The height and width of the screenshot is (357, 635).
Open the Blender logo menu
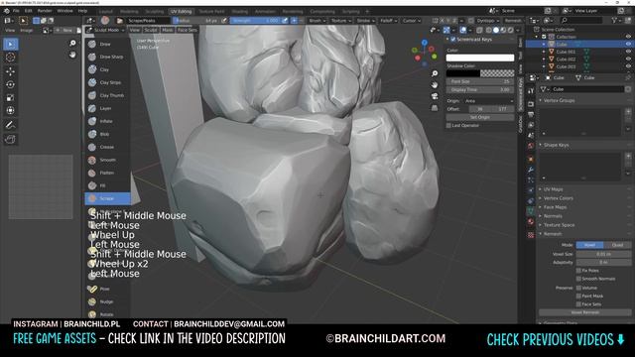click(7, 11)
